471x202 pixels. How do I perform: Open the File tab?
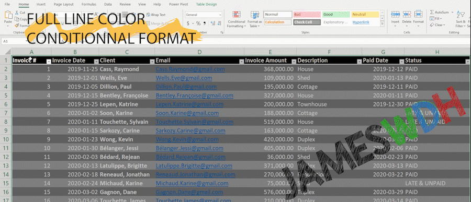pos(7,5)
